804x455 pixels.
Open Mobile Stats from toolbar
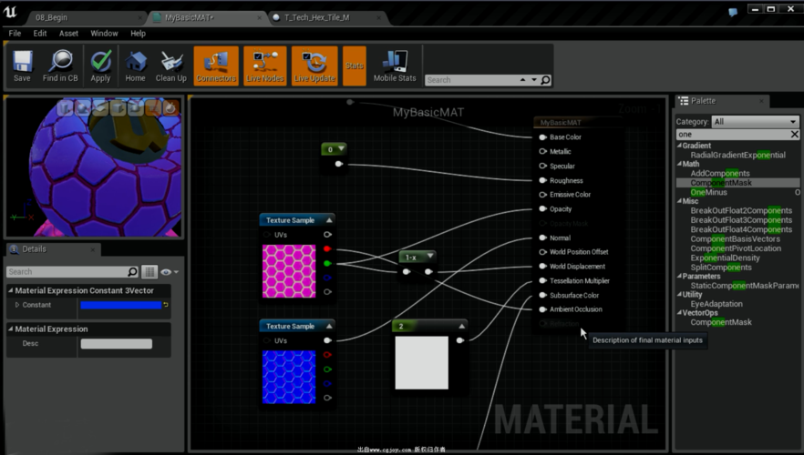coord(394,66)
